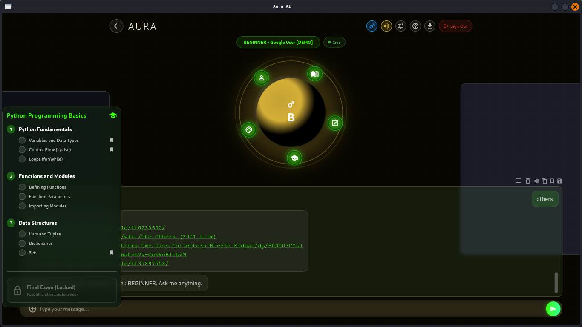Mark Control Flow (if/else) lesson circle

(x=22, y=149)
